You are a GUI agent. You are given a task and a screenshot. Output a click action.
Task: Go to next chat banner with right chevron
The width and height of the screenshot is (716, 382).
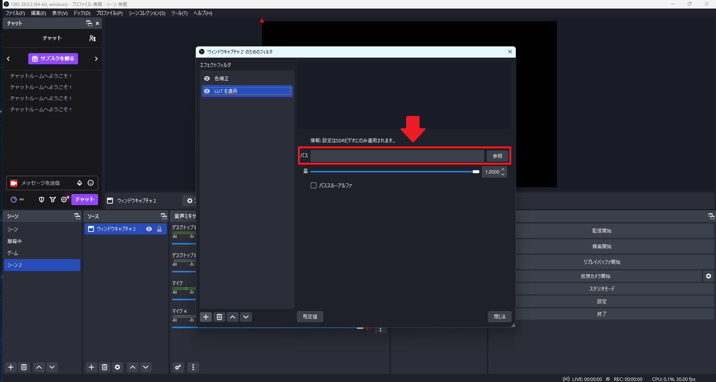96,59
